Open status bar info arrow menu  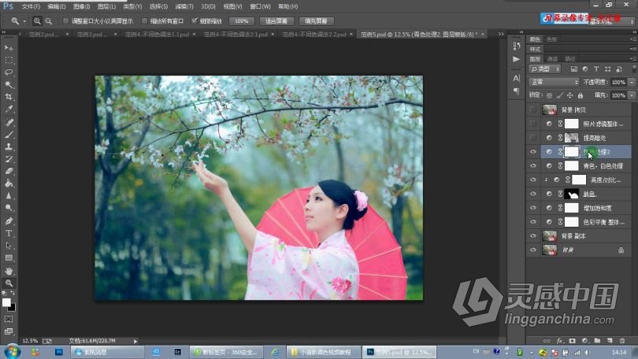[135, 341]
